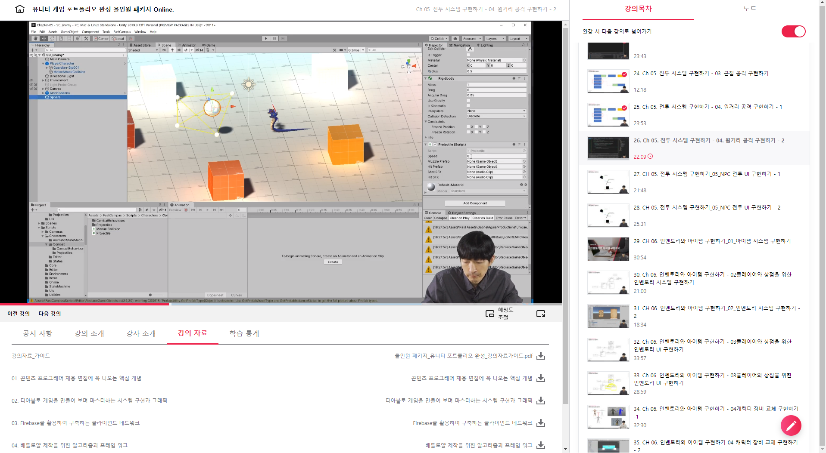Pick Muzzle Prefab object selector circle

[524, 161]
